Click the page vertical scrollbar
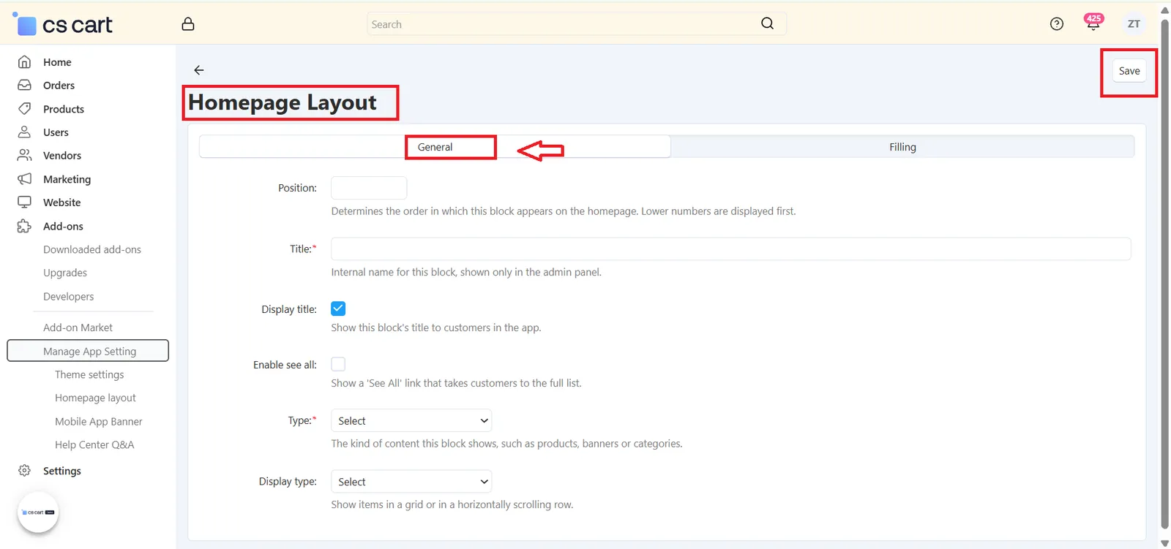This screenshot has height=549, width=1171. 1165,274
